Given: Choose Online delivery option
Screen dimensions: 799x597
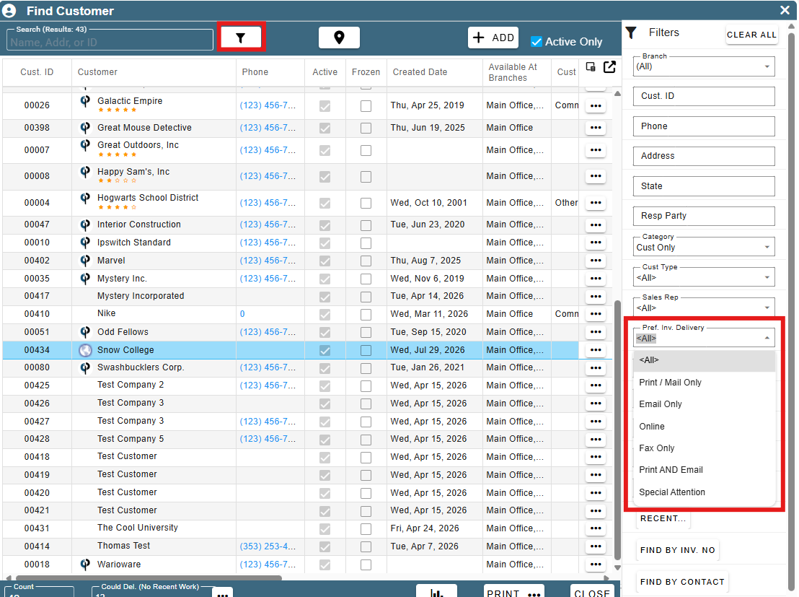Looking at the screenshot, I should [704, 427].
